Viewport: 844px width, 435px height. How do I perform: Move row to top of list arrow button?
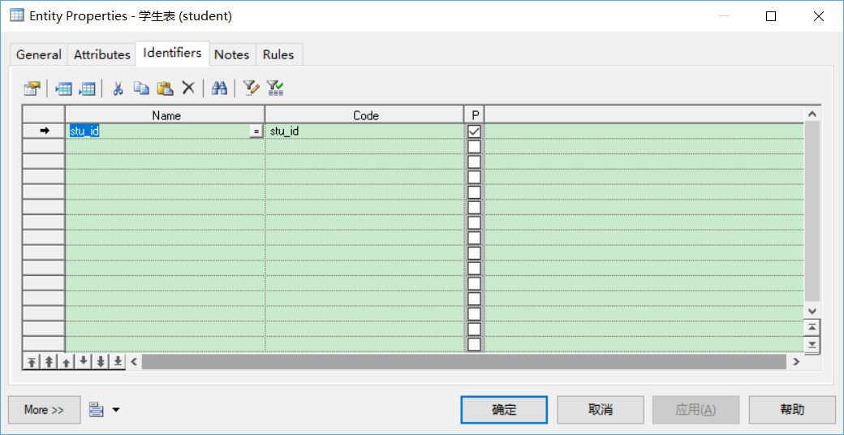coord(32,362)
